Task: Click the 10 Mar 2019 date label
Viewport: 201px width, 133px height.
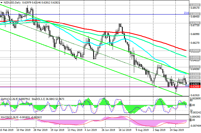Action: (23, 130)
